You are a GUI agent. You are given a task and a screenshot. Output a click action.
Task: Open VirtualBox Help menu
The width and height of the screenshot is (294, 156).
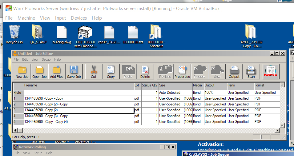point(97,18)
